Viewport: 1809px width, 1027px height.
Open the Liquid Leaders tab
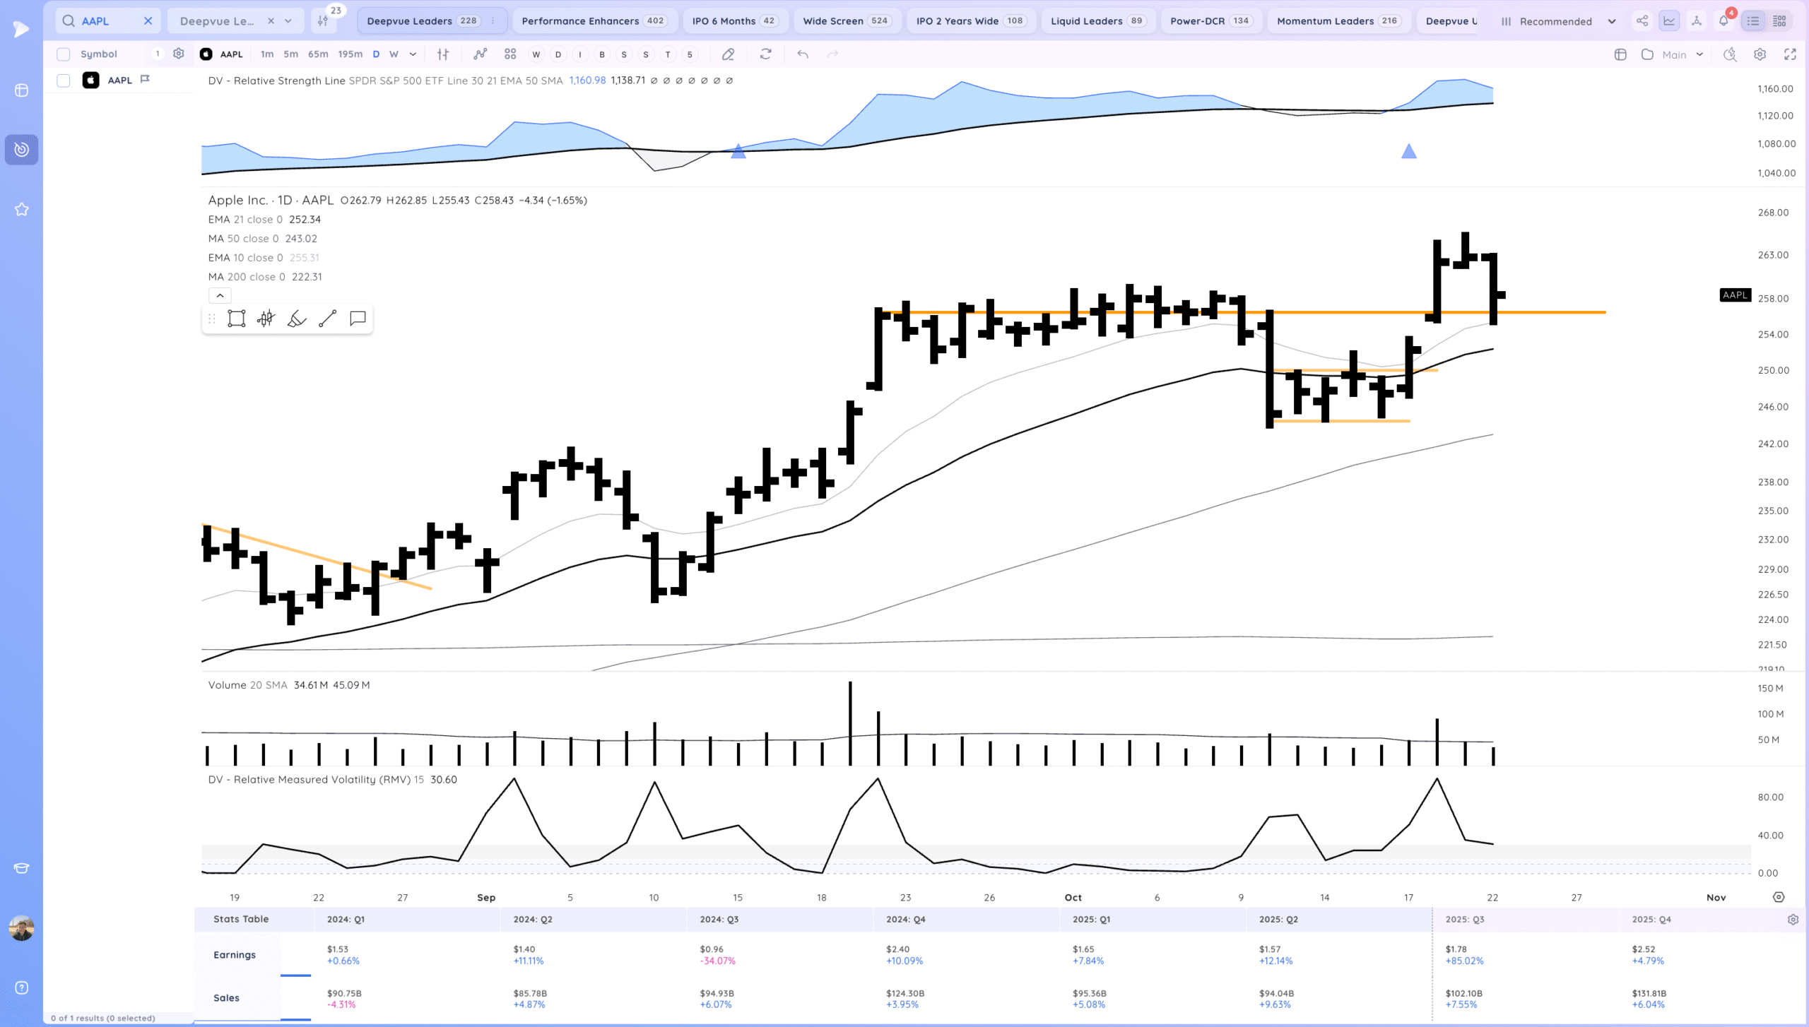1096,21
